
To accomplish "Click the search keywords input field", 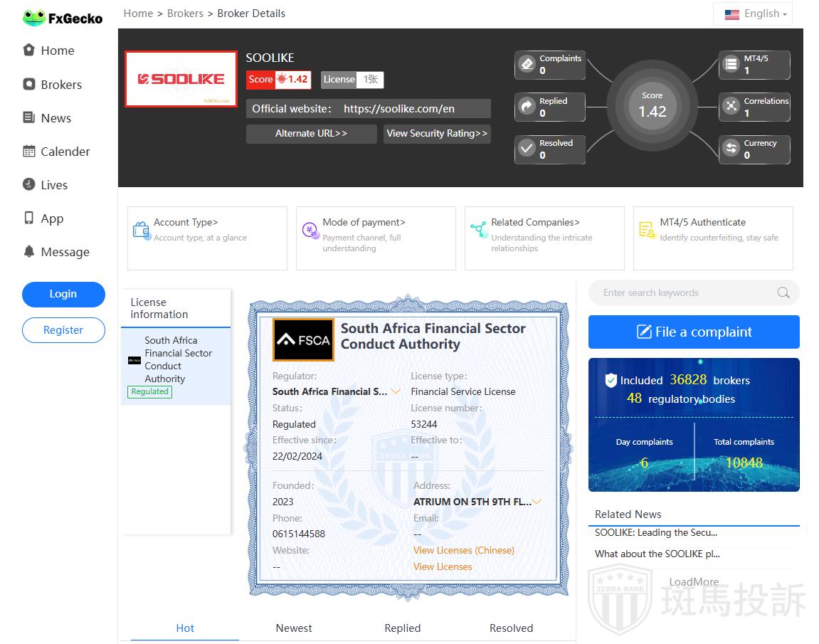I will click(x=683, y=292).
